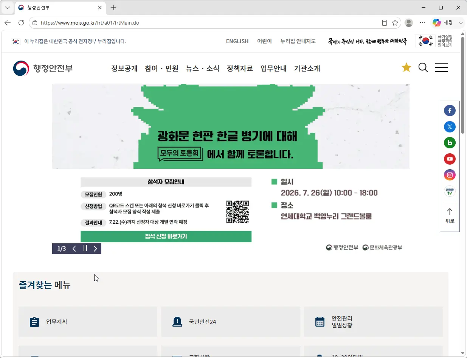
Task: Click the 행정안전부 logo
Action: tap(43, 68)
